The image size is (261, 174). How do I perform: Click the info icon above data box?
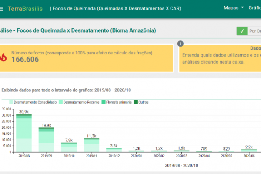pos(181,43)
